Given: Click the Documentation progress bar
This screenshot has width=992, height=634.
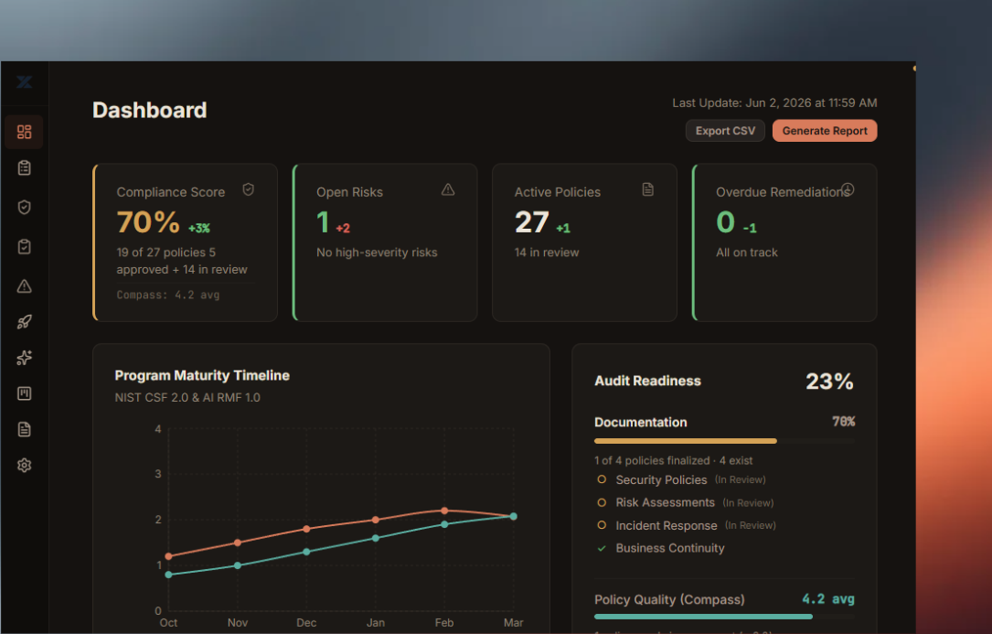Looking at the screenshot, I should (x=724, y=441).
